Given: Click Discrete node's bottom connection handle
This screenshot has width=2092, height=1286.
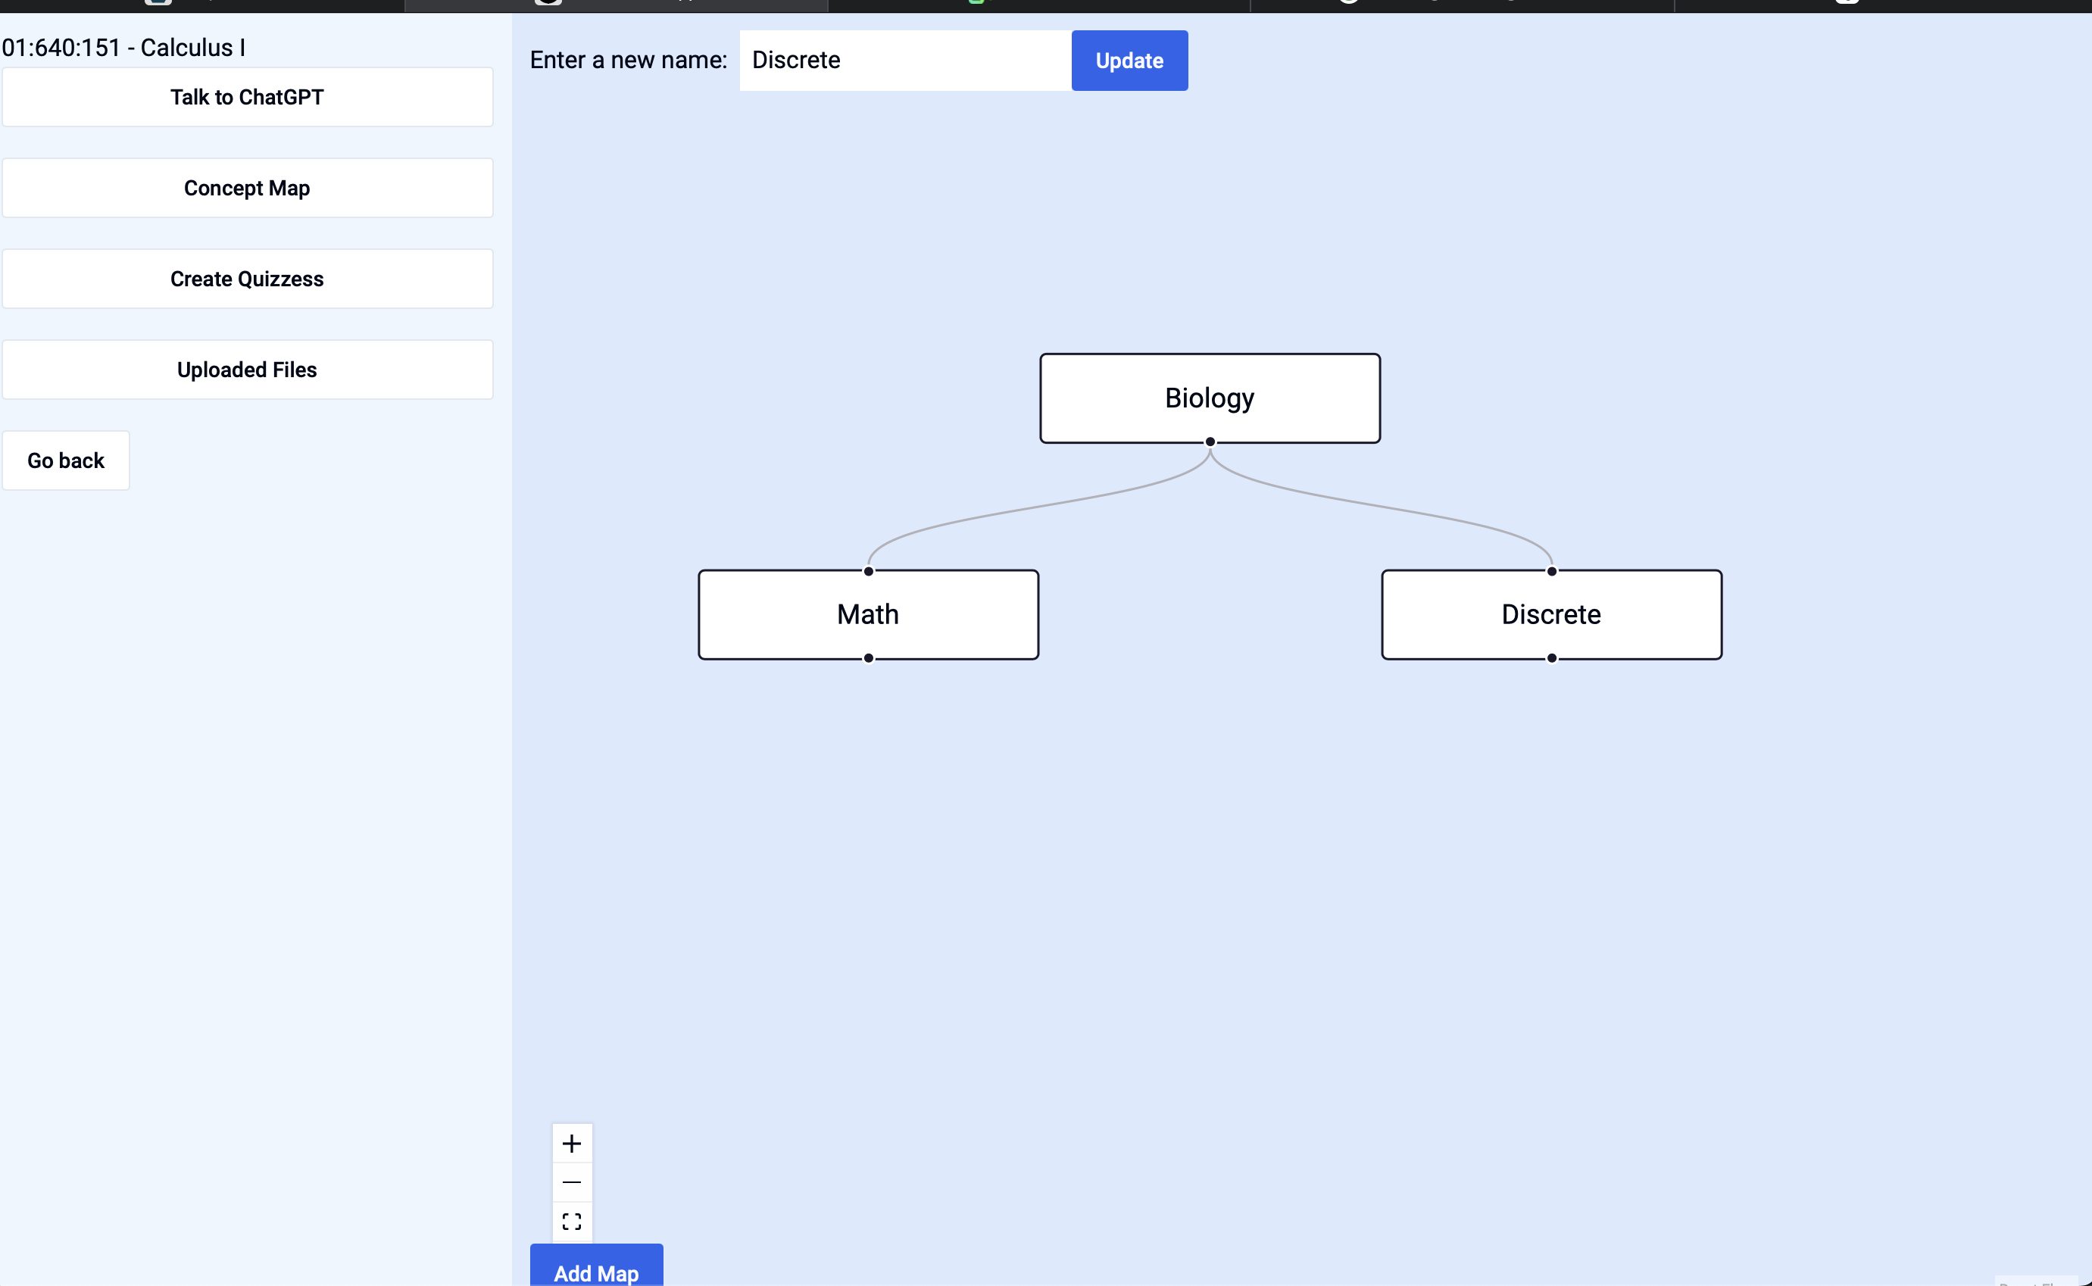Looking at the screenshot, I should click(1551, 657).
